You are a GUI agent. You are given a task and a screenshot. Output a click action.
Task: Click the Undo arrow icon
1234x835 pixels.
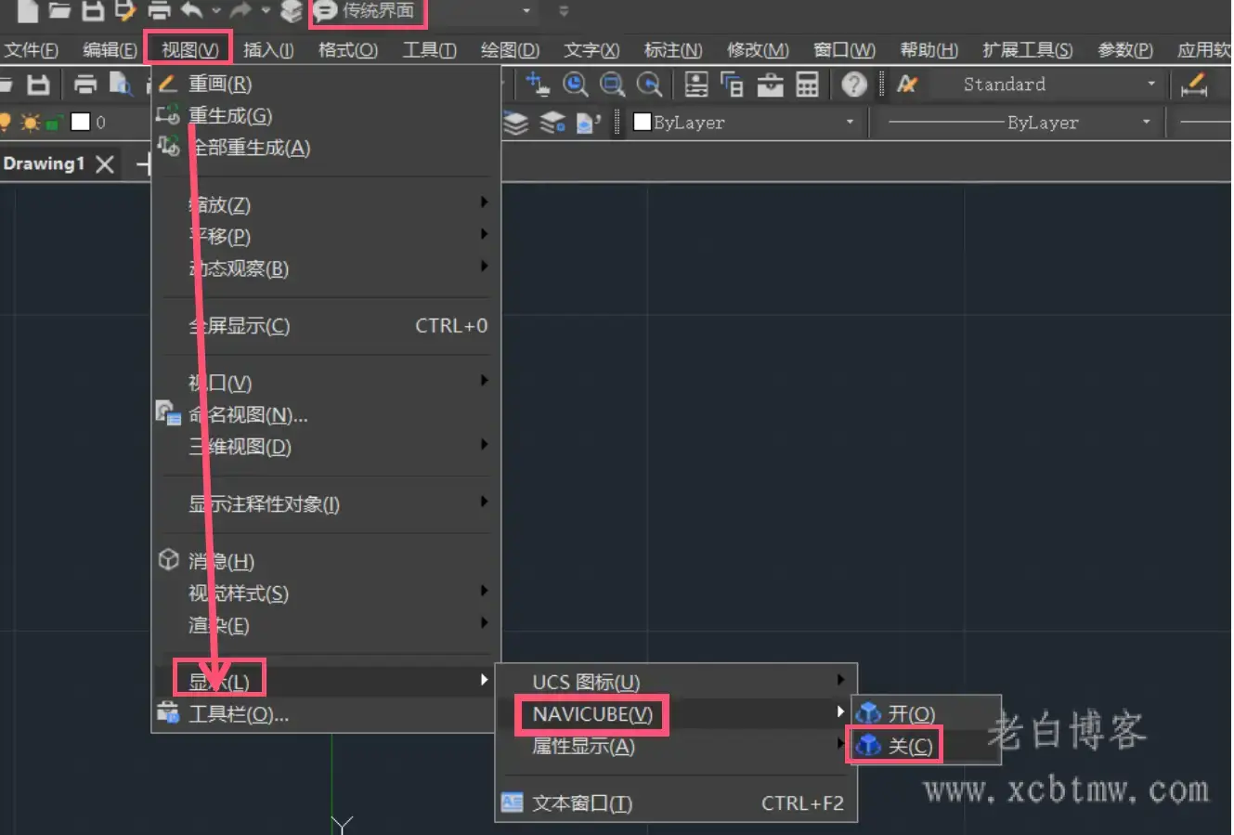[192, 11]
